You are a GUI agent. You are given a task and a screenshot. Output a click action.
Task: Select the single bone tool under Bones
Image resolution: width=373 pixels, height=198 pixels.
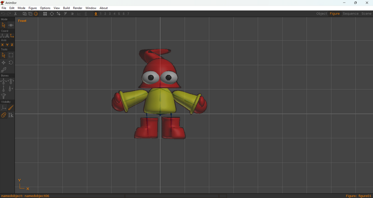[3, 89]
